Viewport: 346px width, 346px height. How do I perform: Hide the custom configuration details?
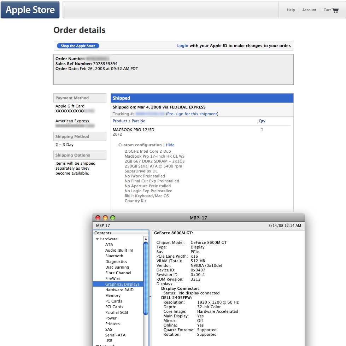click(x=170, y=145)
